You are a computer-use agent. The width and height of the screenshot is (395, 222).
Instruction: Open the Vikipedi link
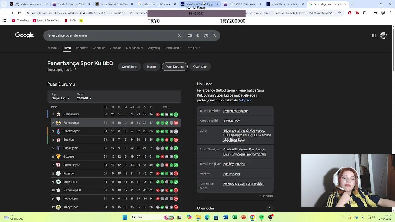pyautogui.click(x=245, y=101)
